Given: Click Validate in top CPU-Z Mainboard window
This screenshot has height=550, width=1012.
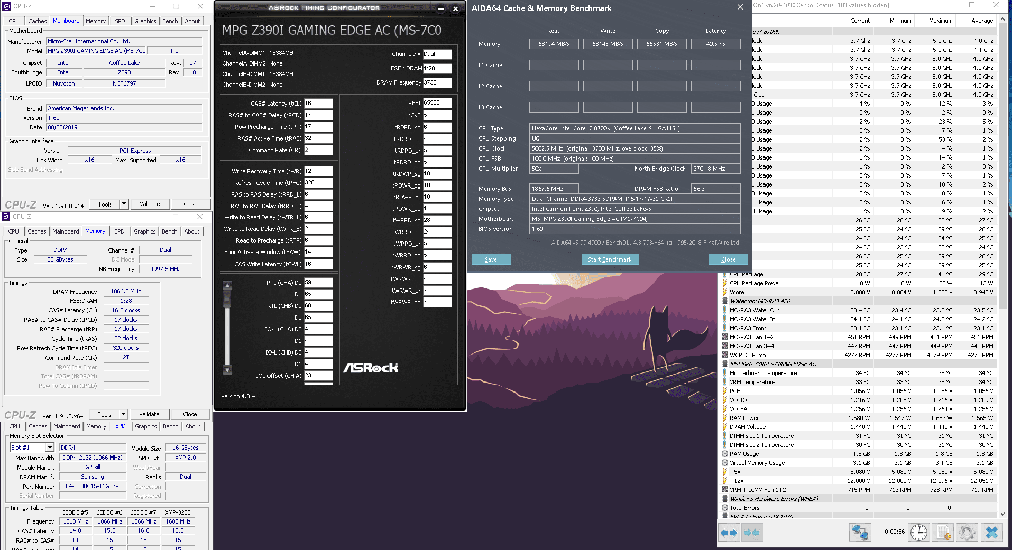Looking at the screenshot, I should pos(150,204).
